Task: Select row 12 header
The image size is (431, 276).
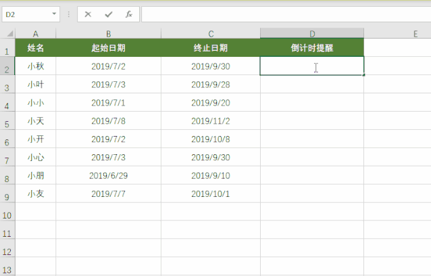Action: pyautogui.click(x=7, y=248)
